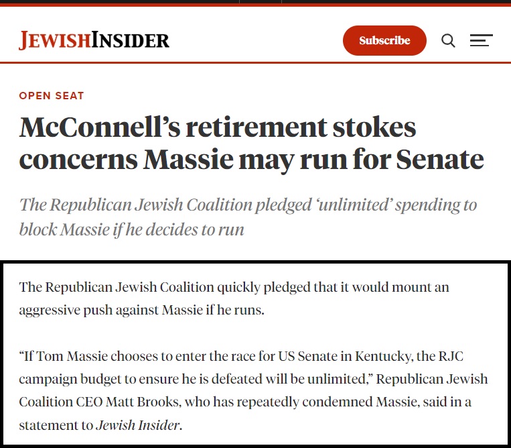Click the red JEWISH part of logo

pos(55,40)
